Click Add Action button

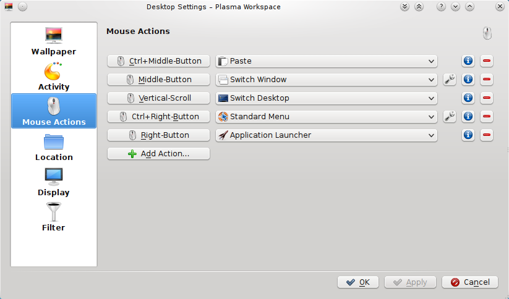158,154
